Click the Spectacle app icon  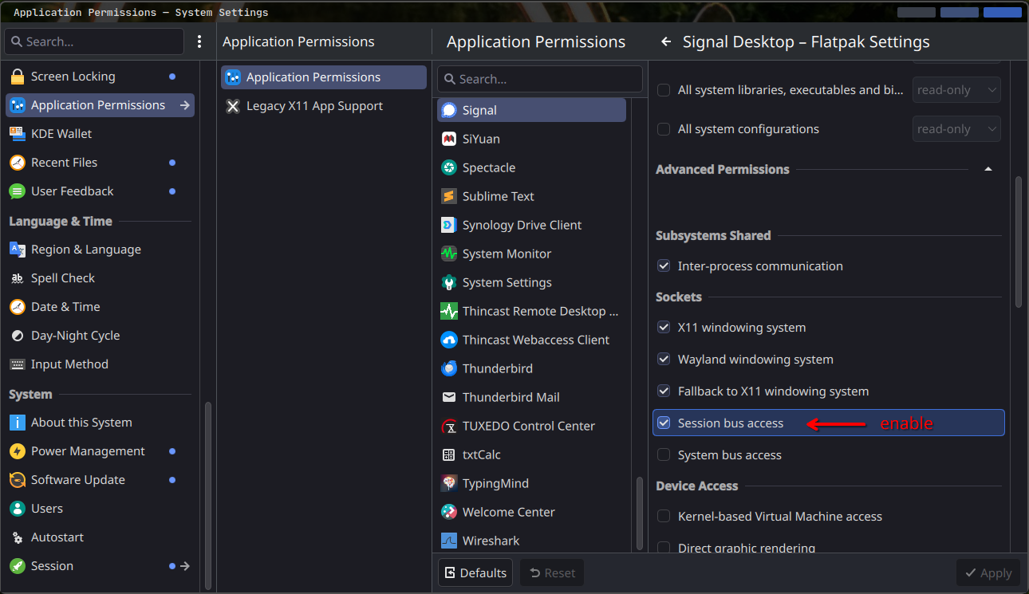[448, 167]
